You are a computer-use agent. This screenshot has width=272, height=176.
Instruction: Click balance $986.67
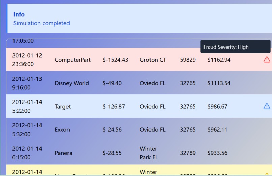pos(217,106)
